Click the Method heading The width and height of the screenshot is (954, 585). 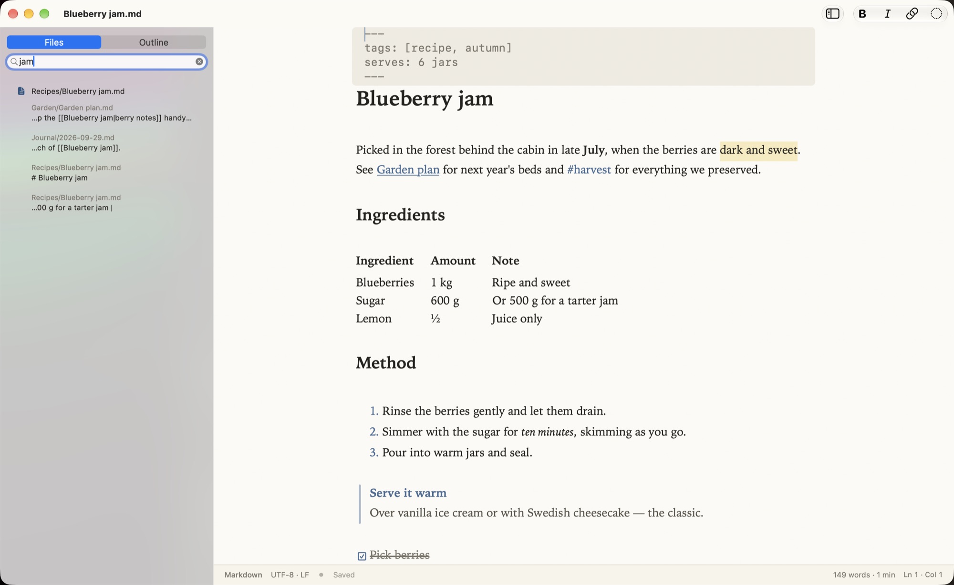click(386, 363)
